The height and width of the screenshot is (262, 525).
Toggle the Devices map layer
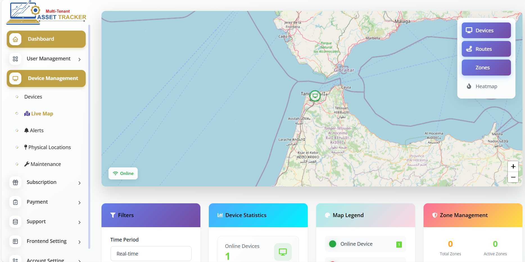click(486, 30)
